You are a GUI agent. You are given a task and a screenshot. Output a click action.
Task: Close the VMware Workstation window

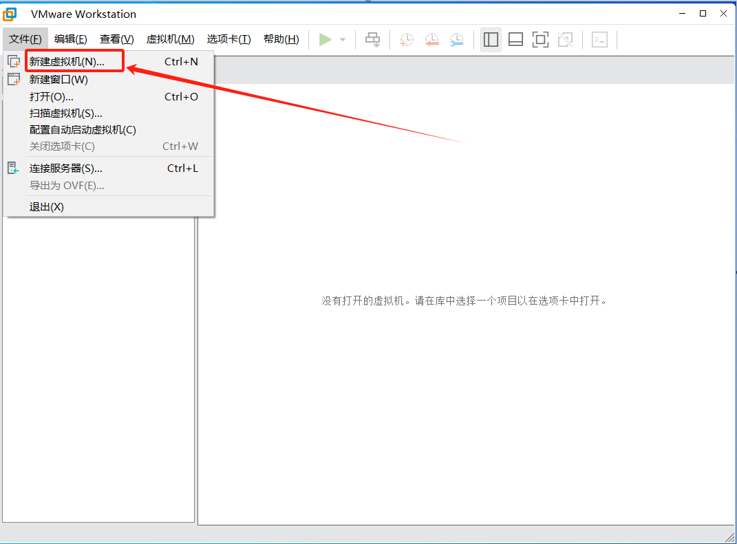point(724,14)
